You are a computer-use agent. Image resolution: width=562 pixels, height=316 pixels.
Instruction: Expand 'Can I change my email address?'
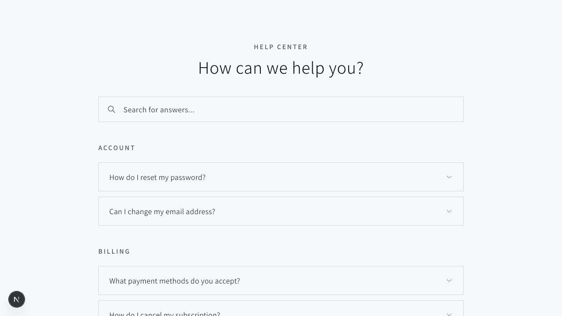(x=162, y=212)
